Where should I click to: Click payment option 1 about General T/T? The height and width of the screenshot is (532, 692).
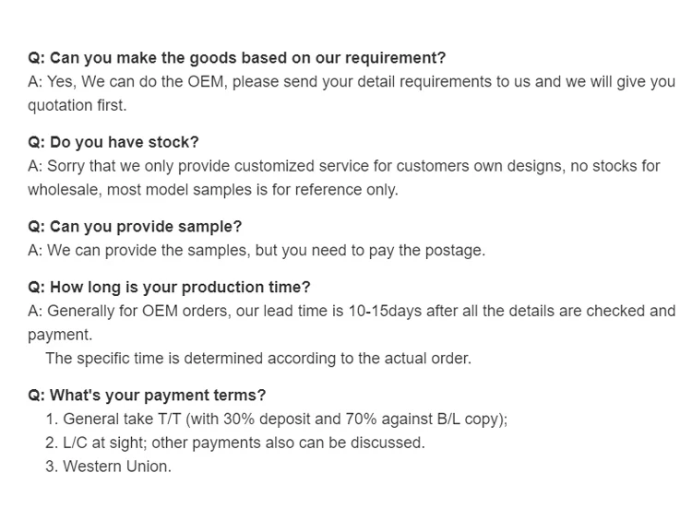tap(277, 419)
